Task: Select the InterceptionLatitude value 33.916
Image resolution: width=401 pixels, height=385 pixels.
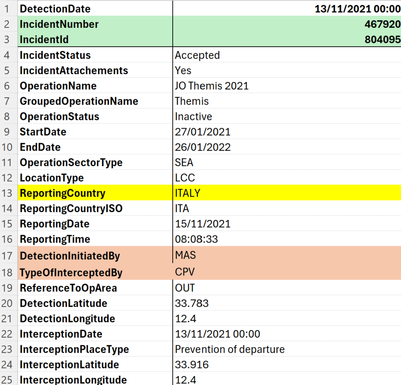Action: coord(191,365)
